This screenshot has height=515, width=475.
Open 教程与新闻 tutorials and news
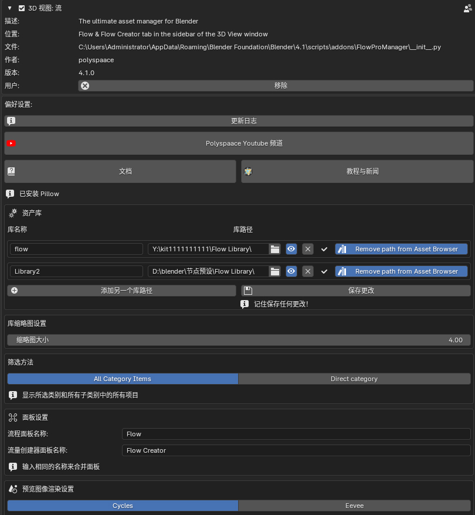click(357, 171)
